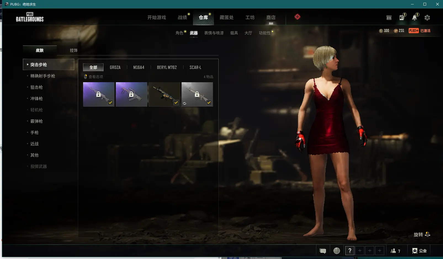
Task: Expand the 狙击枪 category in sidebar
Action: point(36,87)
